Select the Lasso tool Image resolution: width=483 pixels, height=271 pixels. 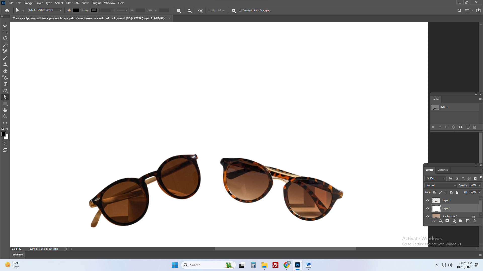(5, 38)
